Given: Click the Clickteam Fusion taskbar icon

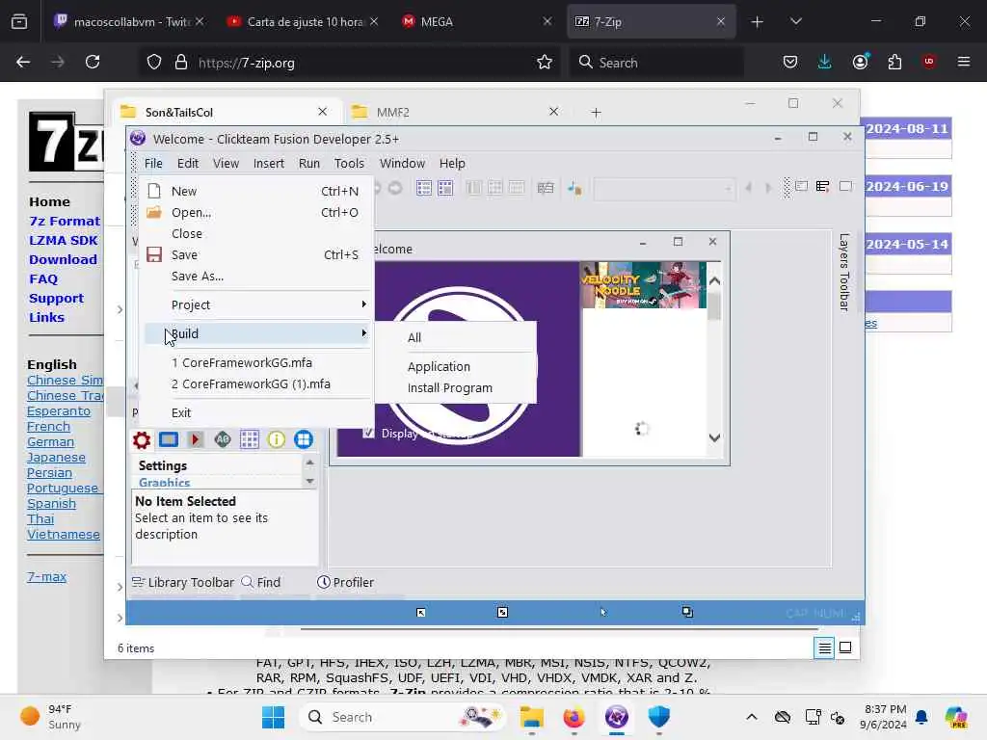Looking at the screenshot, I should coord(616,717).
